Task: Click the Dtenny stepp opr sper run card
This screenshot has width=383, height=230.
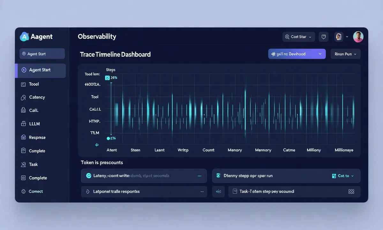Action: [286, 176]
